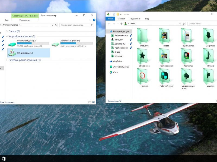Select Локальный диск (D:) drive
This screenshot has height=162, width=217.
click(72, 43)
